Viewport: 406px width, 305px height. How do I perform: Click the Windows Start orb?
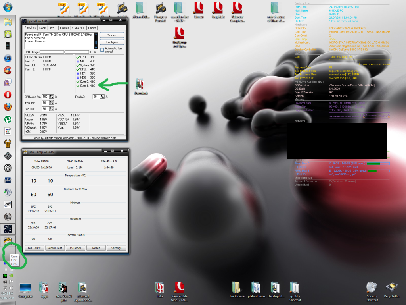click(x=7, y=7)
